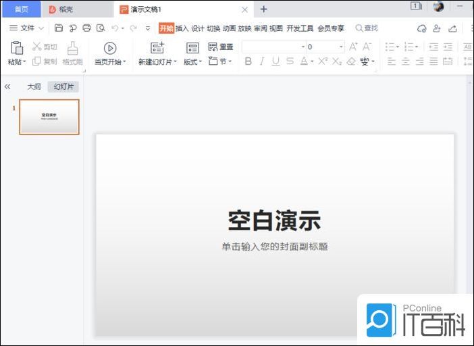Viewport: 474px width, 346px height.
Task: Increase font size with A+ icon
Action: coord(353,47)
